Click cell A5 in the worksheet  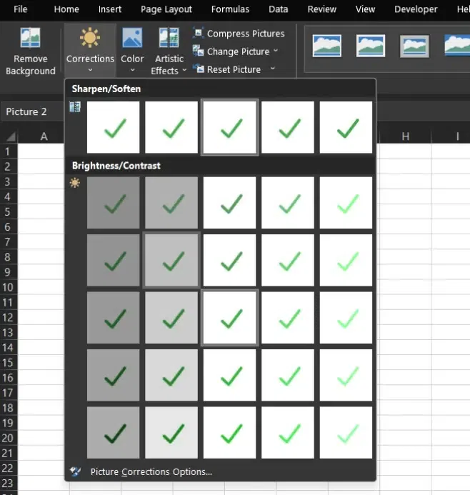(41, 211)
